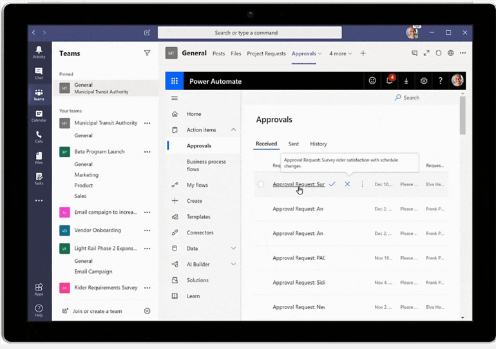Viewport: 496px width, 349px height.
Task: Click the new chat compose icon
Action: tap(147, 33)
